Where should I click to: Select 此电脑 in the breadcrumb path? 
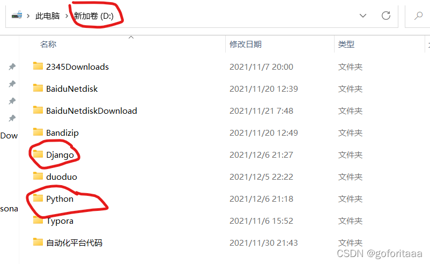47,16
